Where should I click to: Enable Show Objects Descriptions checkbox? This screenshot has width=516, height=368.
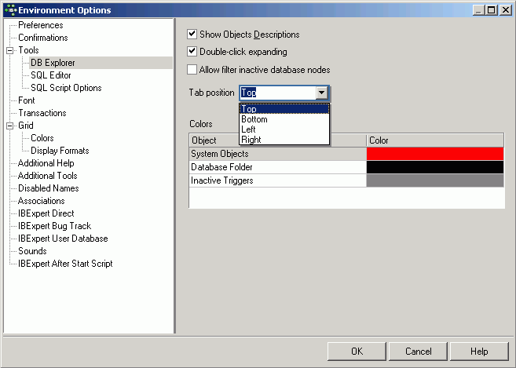(192, 35)
